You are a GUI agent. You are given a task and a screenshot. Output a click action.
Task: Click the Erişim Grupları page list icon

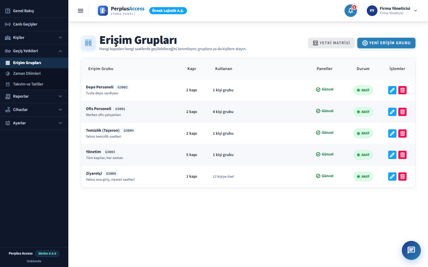pos(88,43)
